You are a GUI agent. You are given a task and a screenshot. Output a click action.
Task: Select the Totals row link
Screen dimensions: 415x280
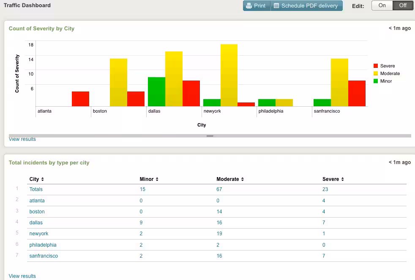click(36, 189)
